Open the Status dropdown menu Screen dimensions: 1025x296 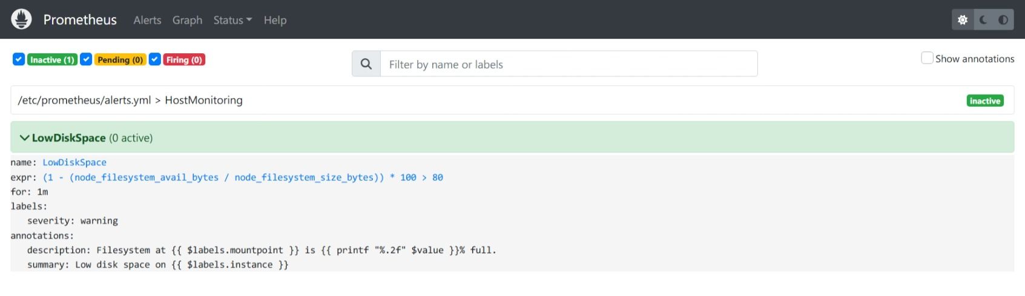pyautogui.click(x=232, y=20)
